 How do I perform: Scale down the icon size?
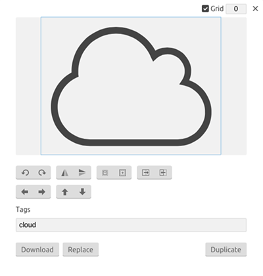105,172
